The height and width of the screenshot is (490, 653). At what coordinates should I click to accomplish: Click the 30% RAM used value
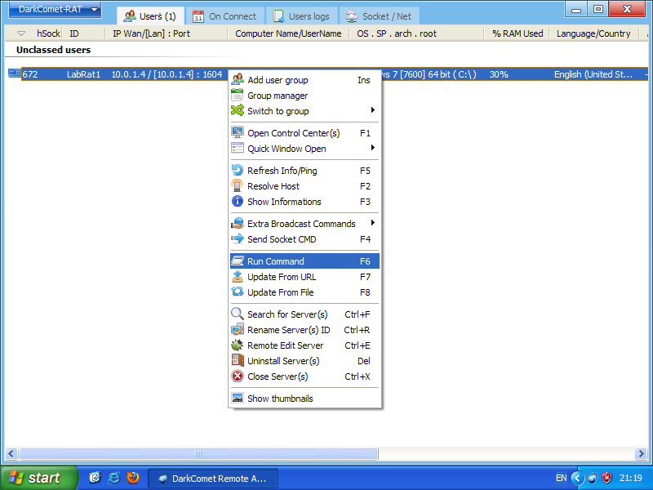(499, 74)
